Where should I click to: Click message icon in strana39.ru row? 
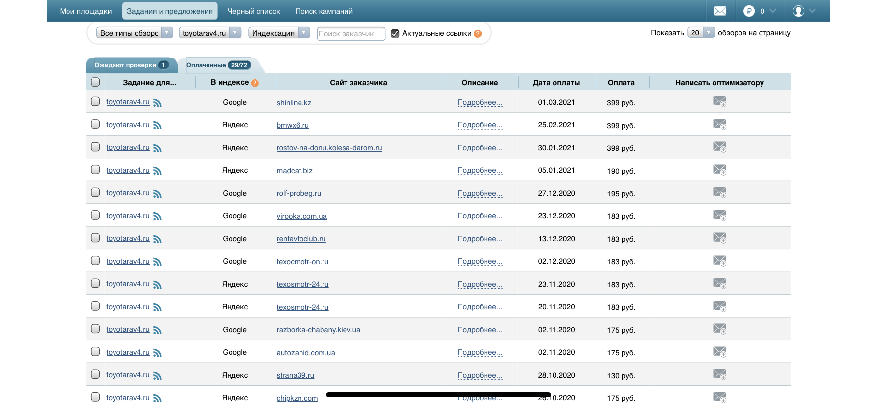719,375
